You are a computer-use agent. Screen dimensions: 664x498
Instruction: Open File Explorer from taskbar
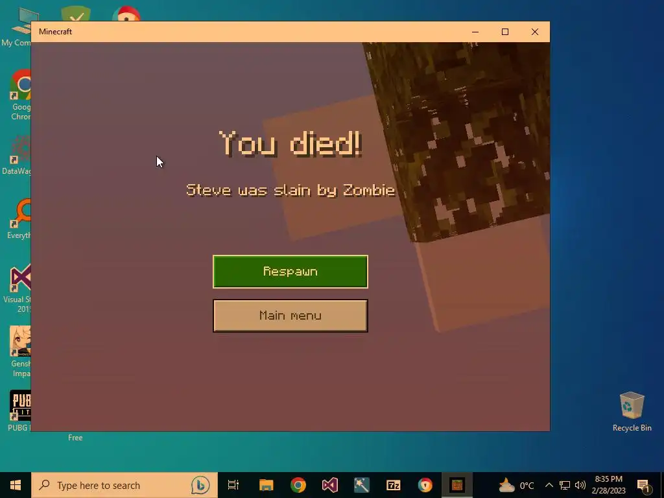[x=267, y=485]
